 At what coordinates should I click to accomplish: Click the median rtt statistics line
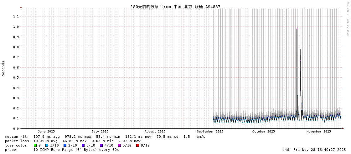click(105, 137)
